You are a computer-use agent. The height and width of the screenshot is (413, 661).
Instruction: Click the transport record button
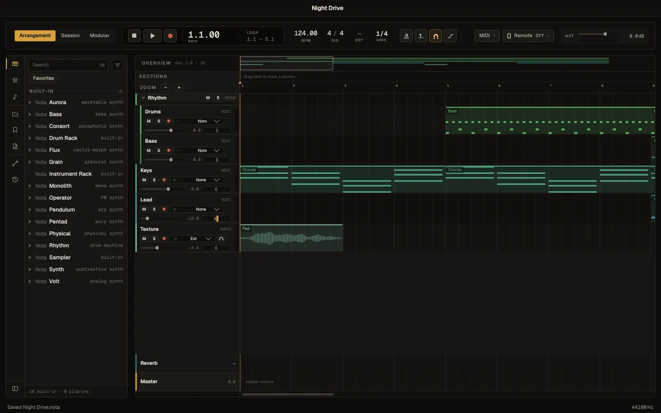click(x=170, y=35)
